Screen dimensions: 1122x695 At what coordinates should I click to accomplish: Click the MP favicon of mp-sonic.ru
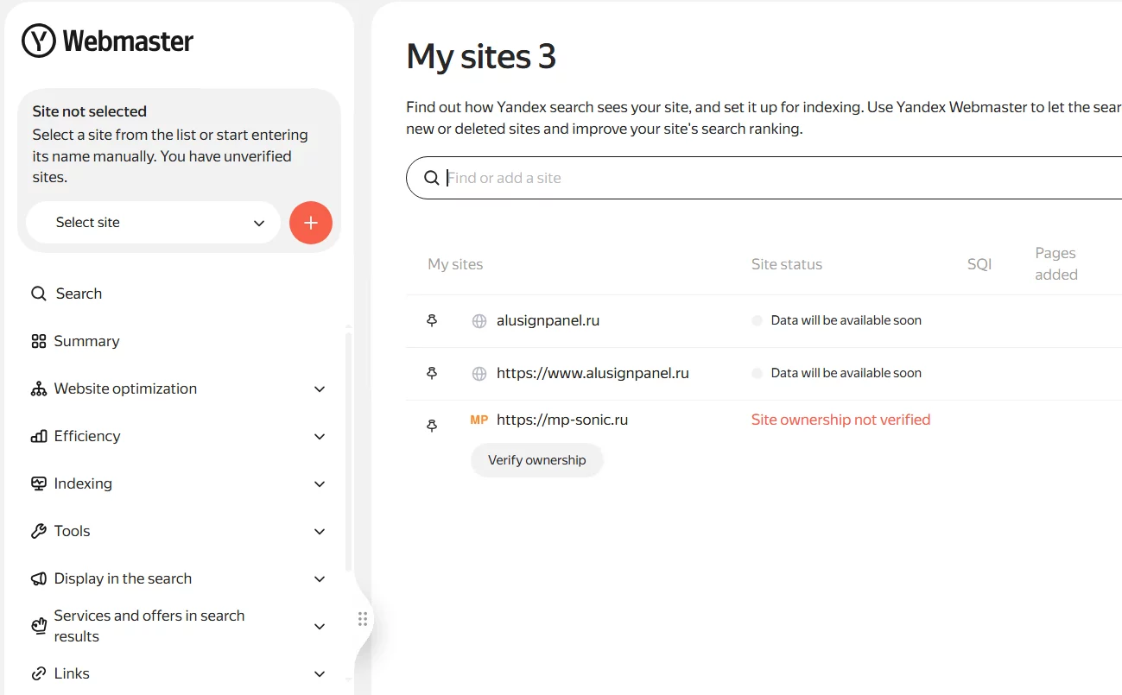pyautogui.click(x=479, y=420)
